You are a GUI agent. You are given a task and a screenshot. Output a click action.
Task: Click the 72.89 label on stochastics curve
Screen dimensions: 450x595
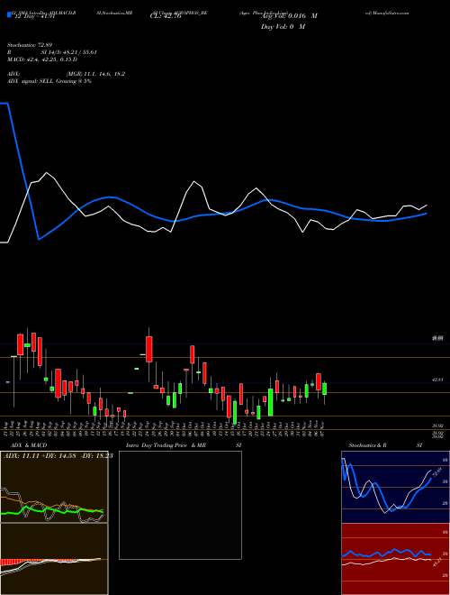[x=437, y=472]
